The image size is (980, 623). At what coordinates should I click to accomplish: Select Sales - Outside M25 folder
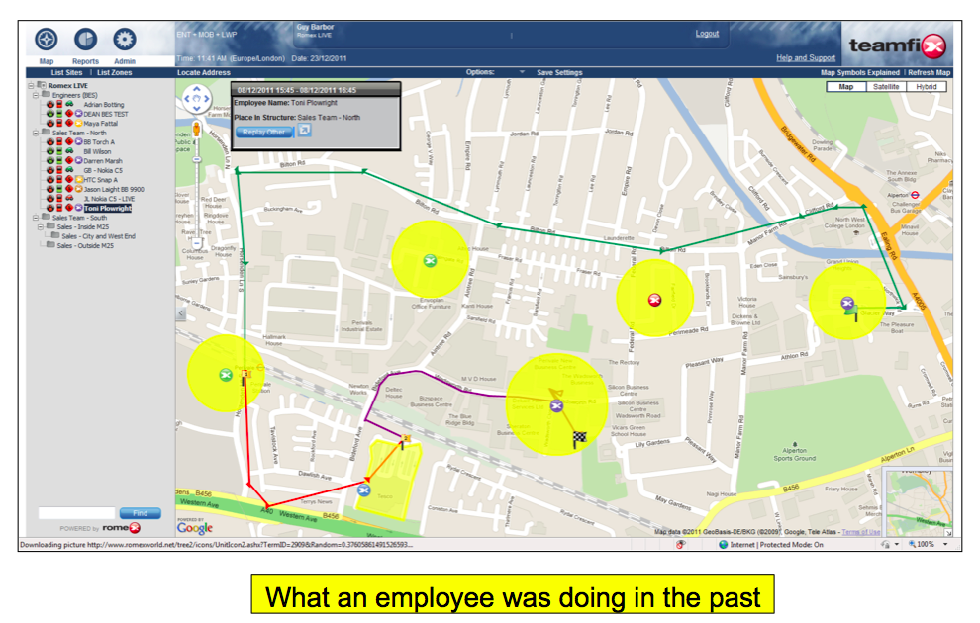click(x=85, y=245)
